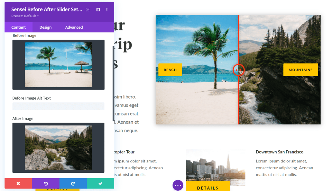
Task: Discard changes with the red X button
Action: (x=18, y=183)
